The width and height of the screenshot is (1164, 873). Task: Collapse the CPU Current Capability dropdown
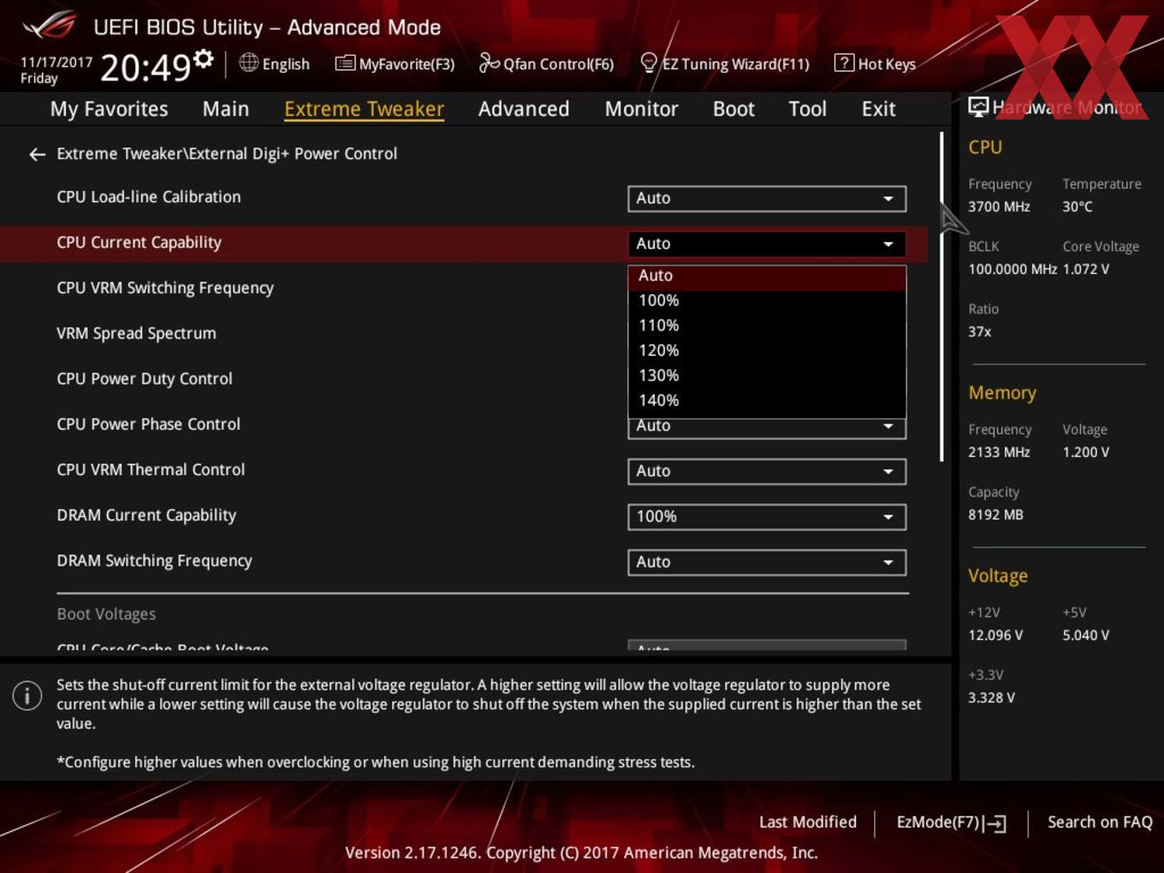pos(767,244)
